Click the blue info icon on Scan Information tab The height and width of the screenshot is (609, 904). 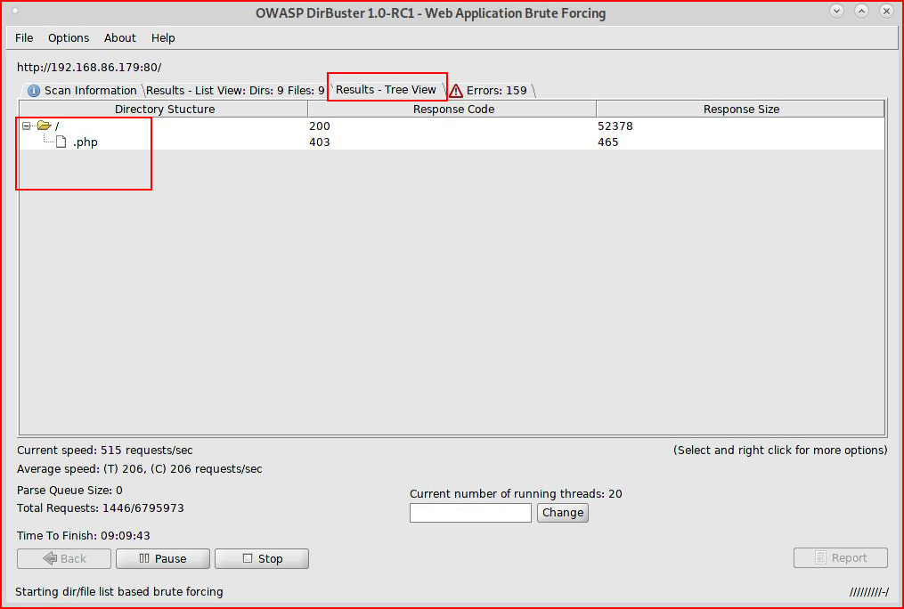click(x=34, y=91)
